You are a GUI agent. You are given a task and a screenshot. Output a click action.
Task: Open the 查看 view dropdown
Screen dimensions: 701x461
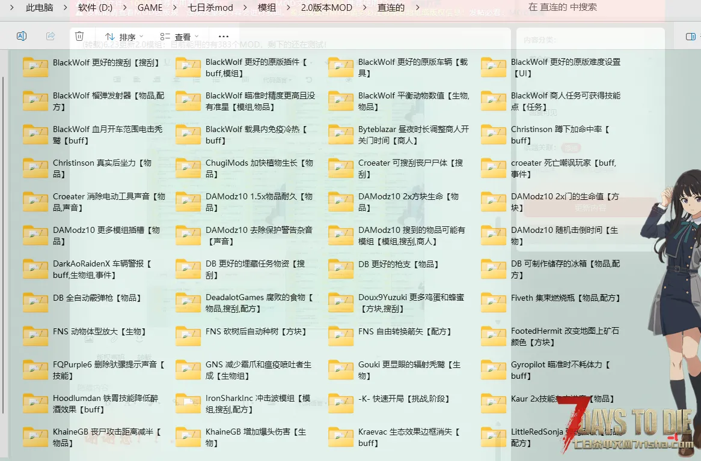click(x=179, y=37)
